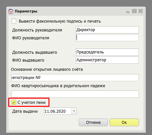Screen dimensions: 152x135
Task: Click the account opening basis text field
Action: pos(75,78)
